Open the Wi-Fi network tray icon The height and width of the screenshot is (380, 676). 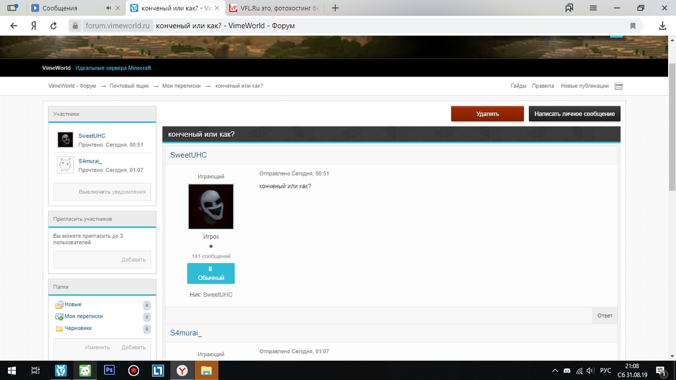[579, 370]
